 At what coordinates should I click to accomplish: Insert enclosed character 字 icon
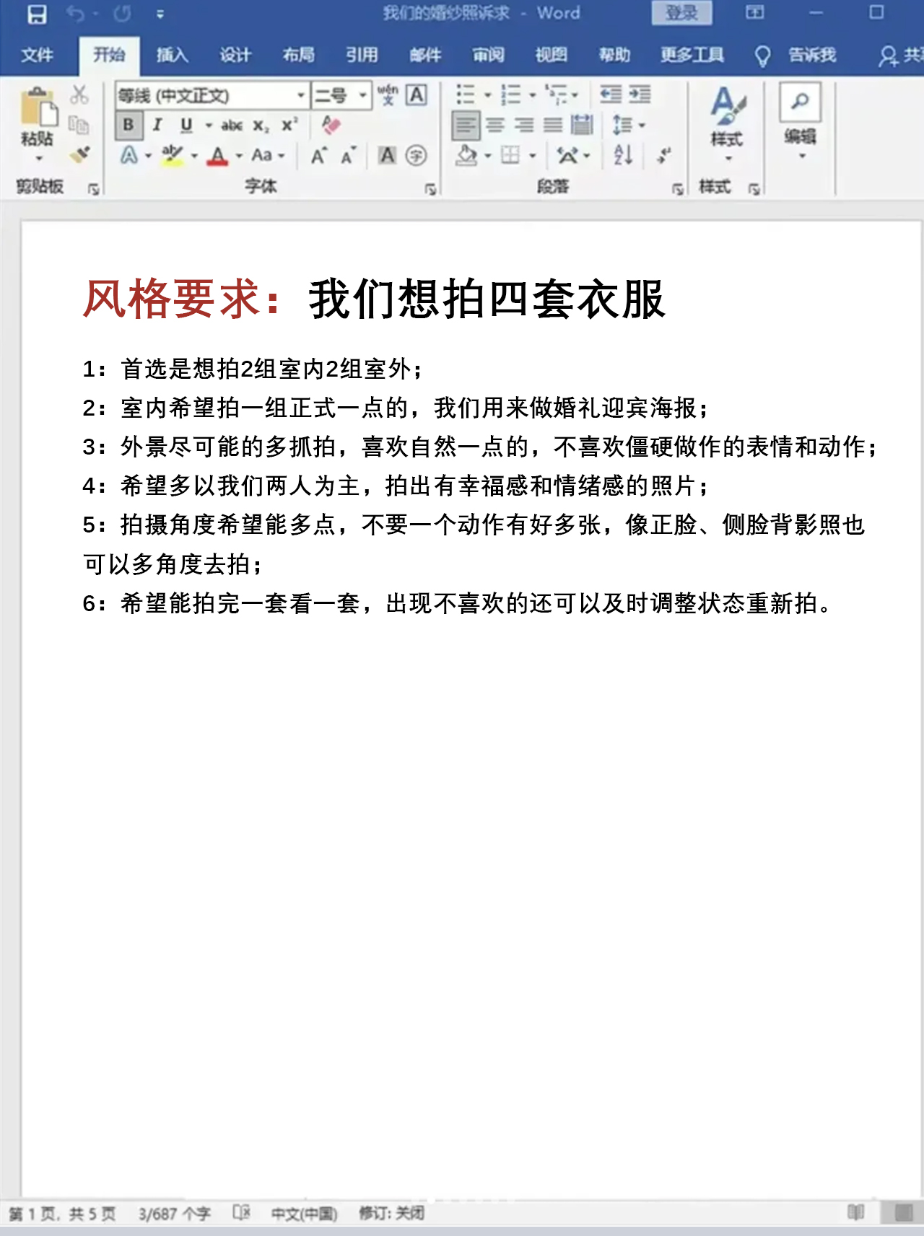(x=417, y=155)
